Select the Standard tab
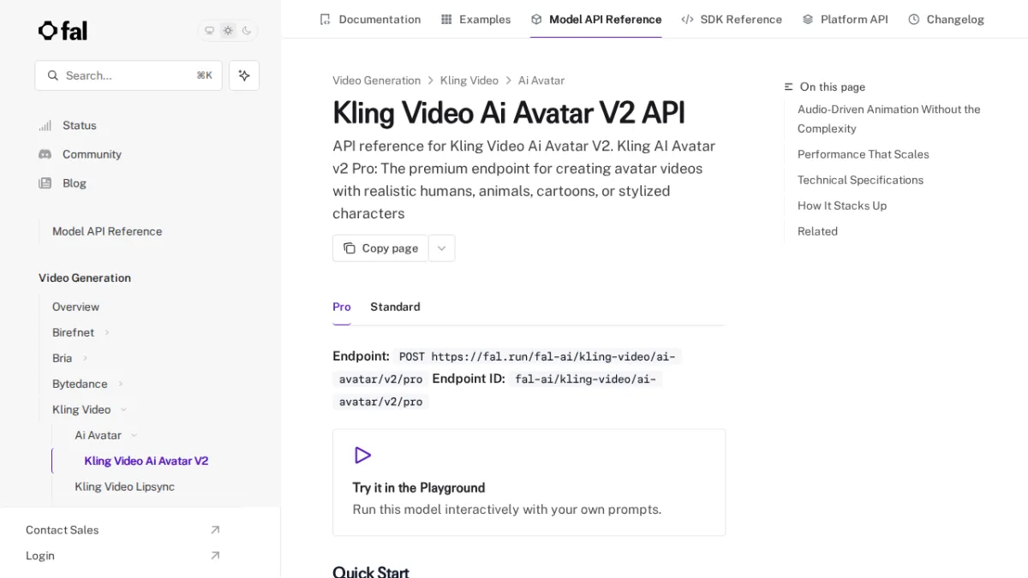This screenshot has width=1028, height=578. [x=395, y=307]
